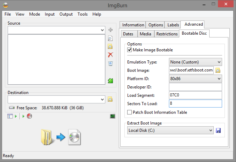236x162 pixels.
Task: Enable Patch Boot Information Table
Action: pyautogui.click(x=129, y=112)
